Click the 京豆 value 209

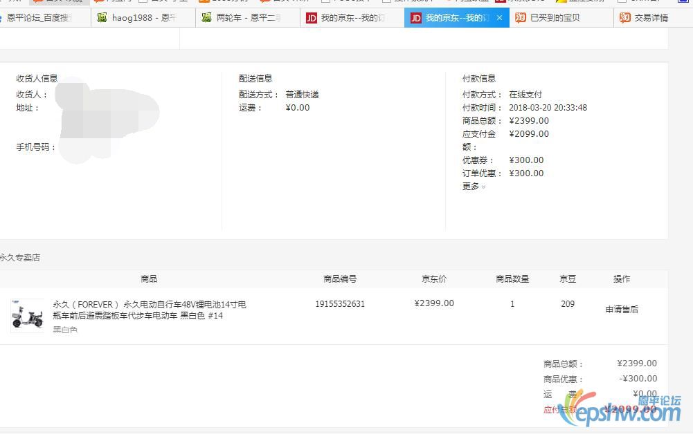click(568, 304)
